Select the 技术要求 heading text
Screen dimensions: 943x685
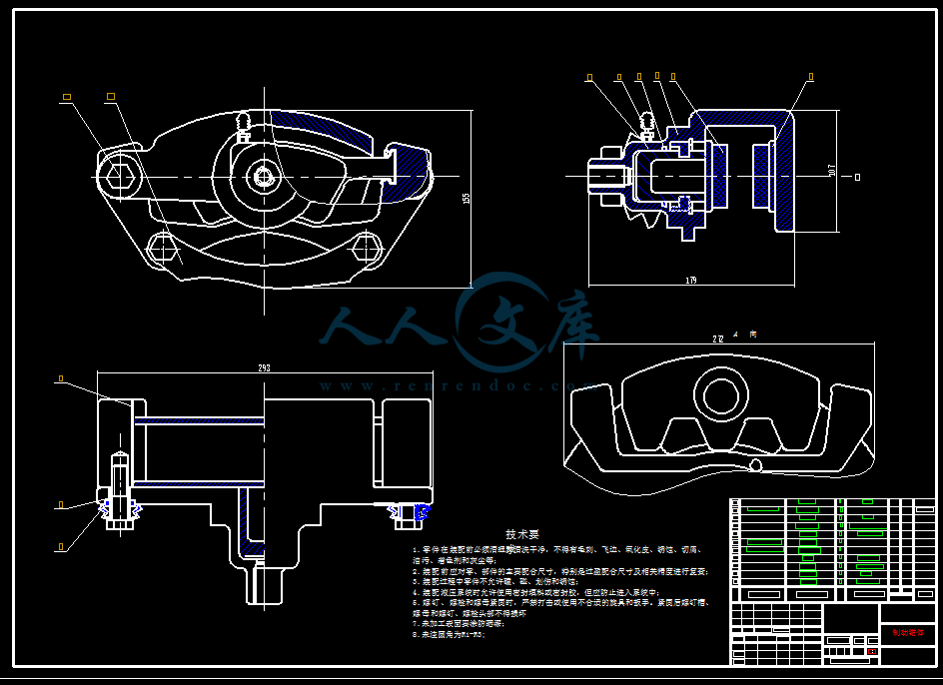[x=522, y=534]
